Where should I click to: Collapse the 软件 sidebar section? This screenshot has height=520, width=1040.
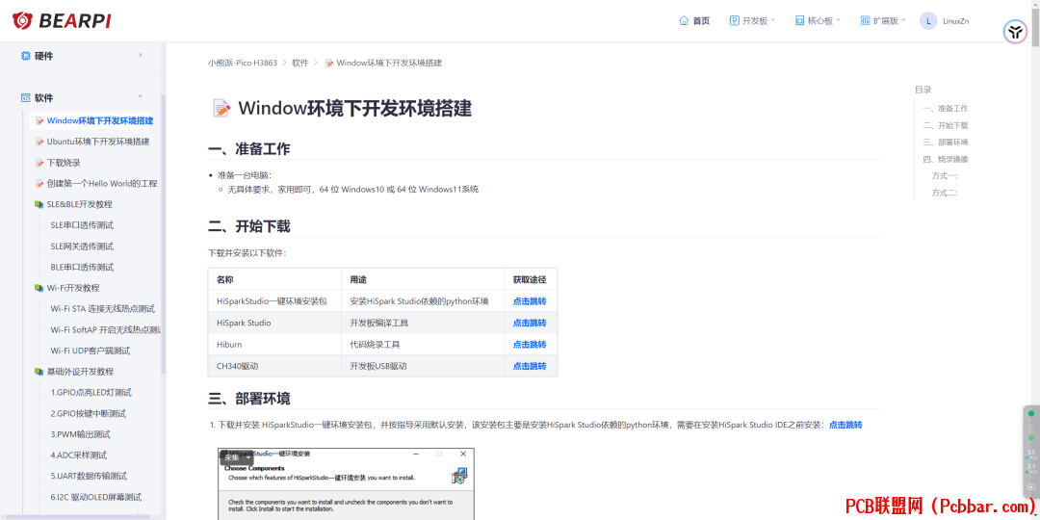82,97
